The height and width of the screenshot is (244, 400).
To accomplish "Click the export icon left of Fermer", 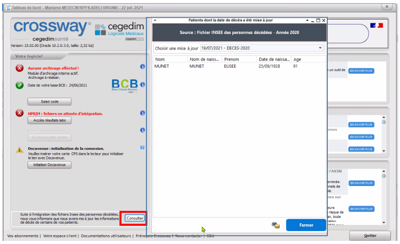I will coord(275,225).
